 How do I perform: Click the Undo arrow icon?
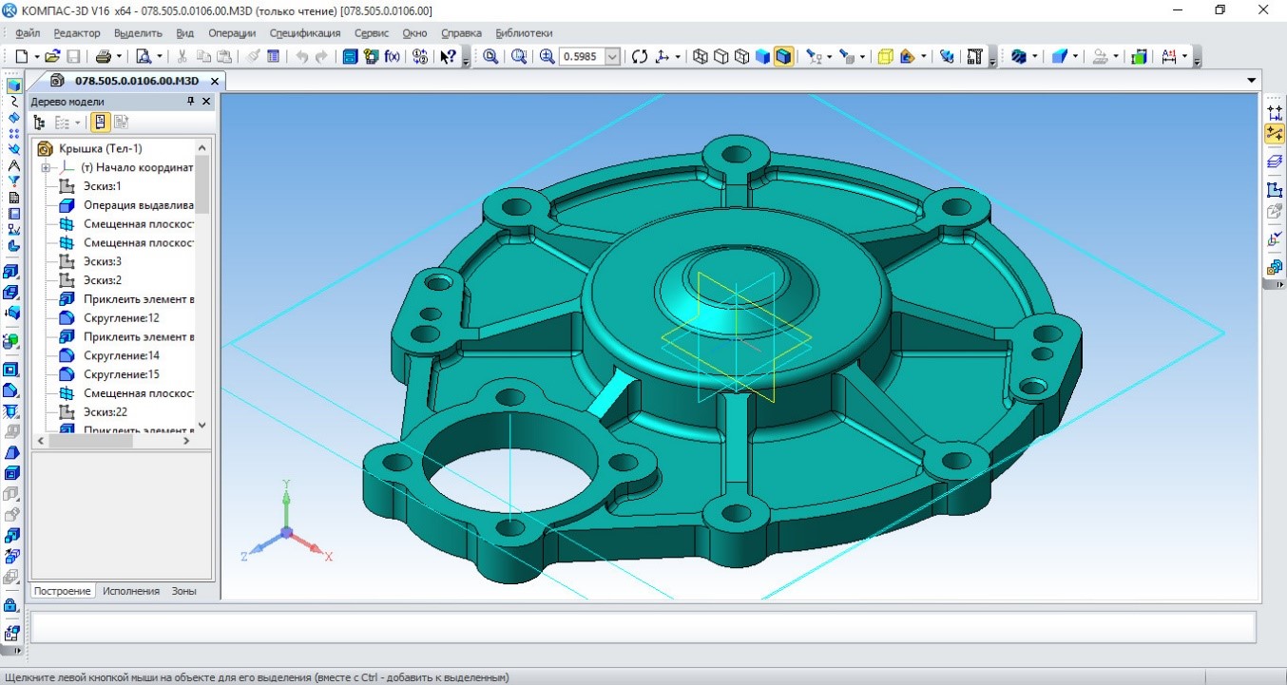pos(302,57)
